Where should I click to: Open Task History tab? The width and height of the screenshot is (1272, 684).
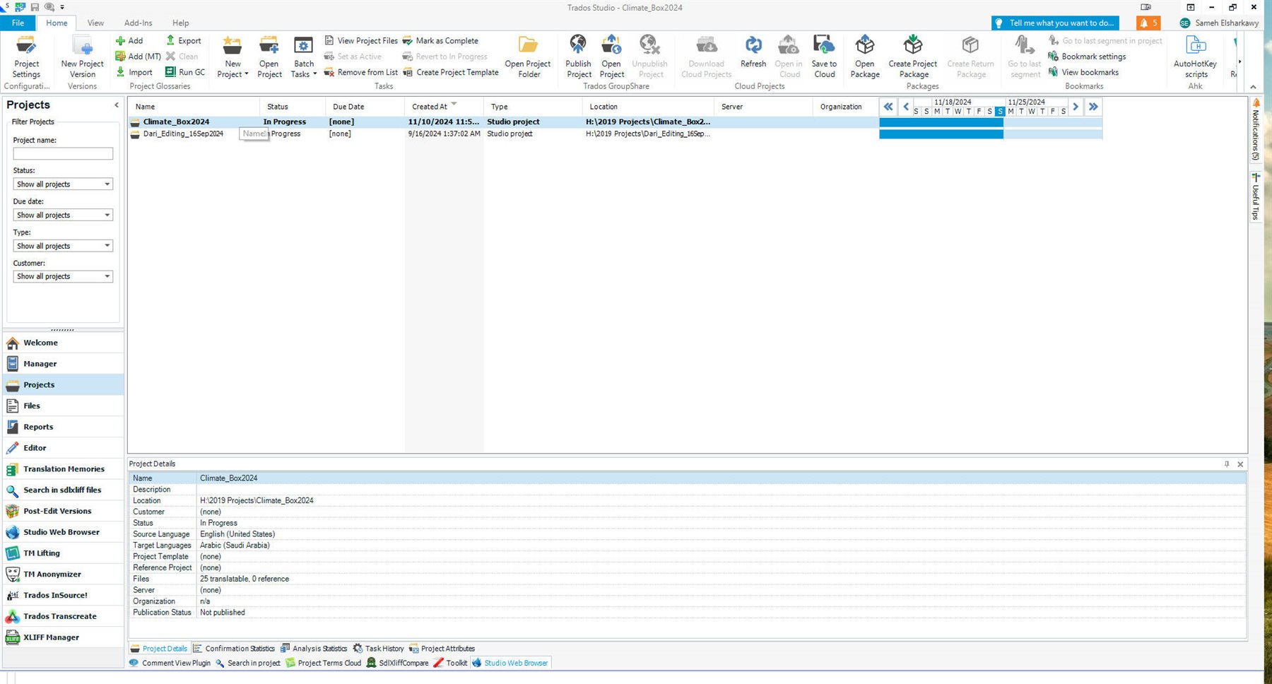point(379,649)
